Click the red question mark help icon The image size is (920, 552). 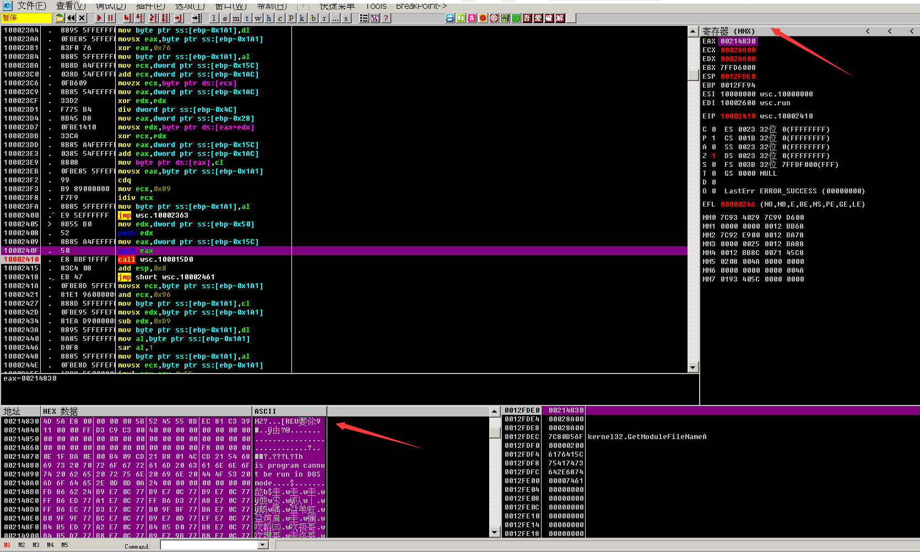click(x=386, y=18)
